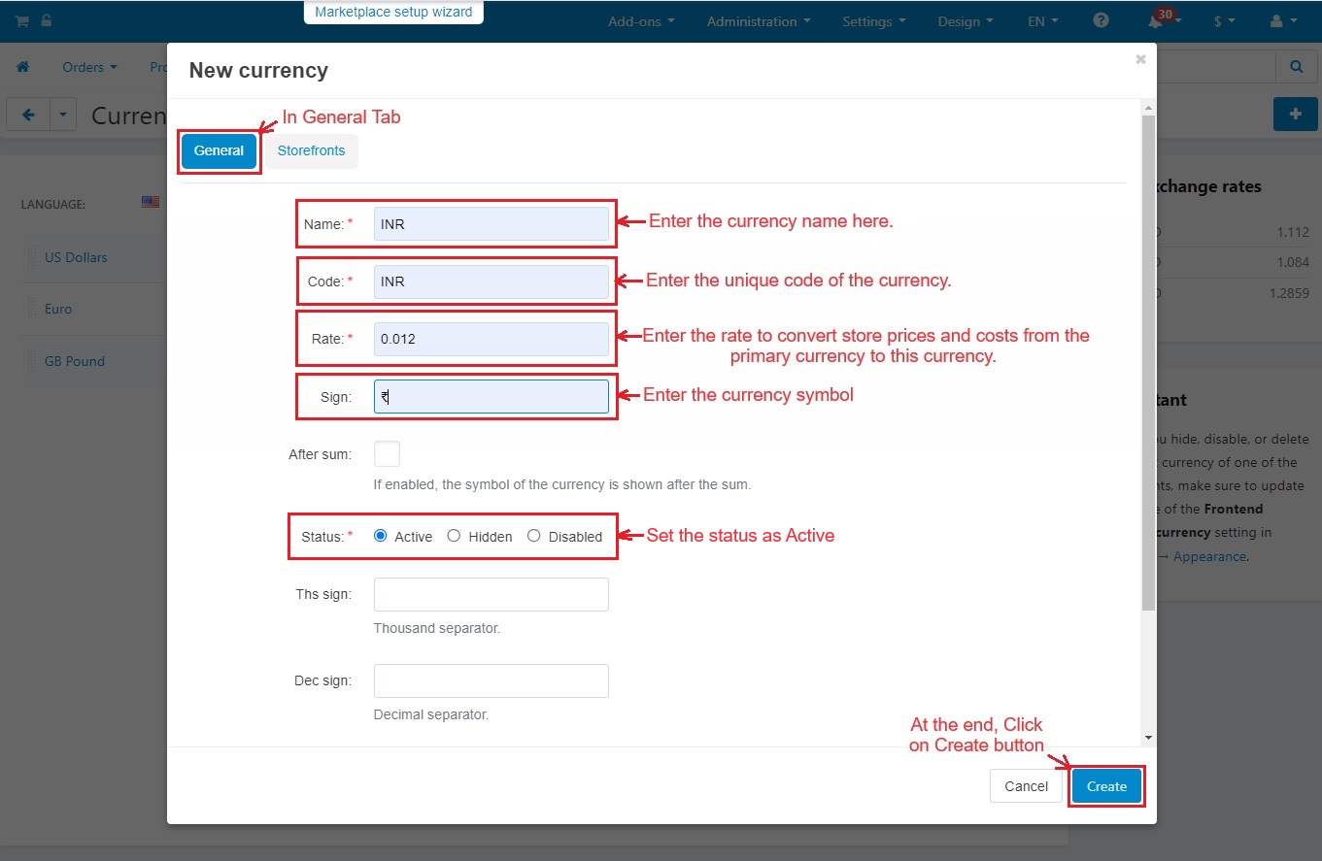The image size is (1322, 861).
Task: Click scrollbar down arrow in dialog
Action: point(1148,738)
